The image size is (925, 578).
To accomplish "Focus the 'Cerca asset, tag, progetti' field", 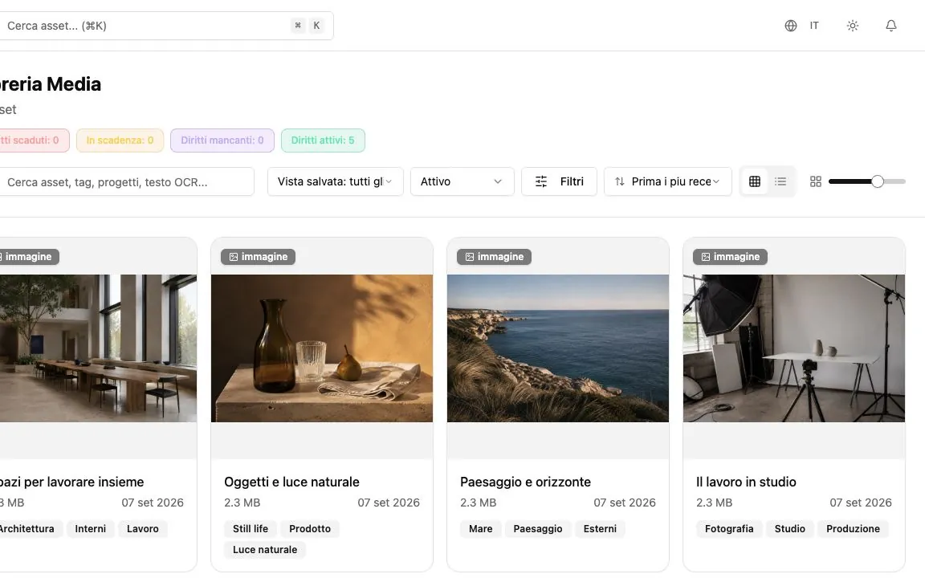I will click(x=126, y=181).
